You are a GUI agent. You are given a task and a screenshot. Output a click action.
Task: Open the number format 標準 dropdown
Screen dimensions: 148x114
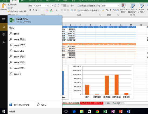(118, 6)
